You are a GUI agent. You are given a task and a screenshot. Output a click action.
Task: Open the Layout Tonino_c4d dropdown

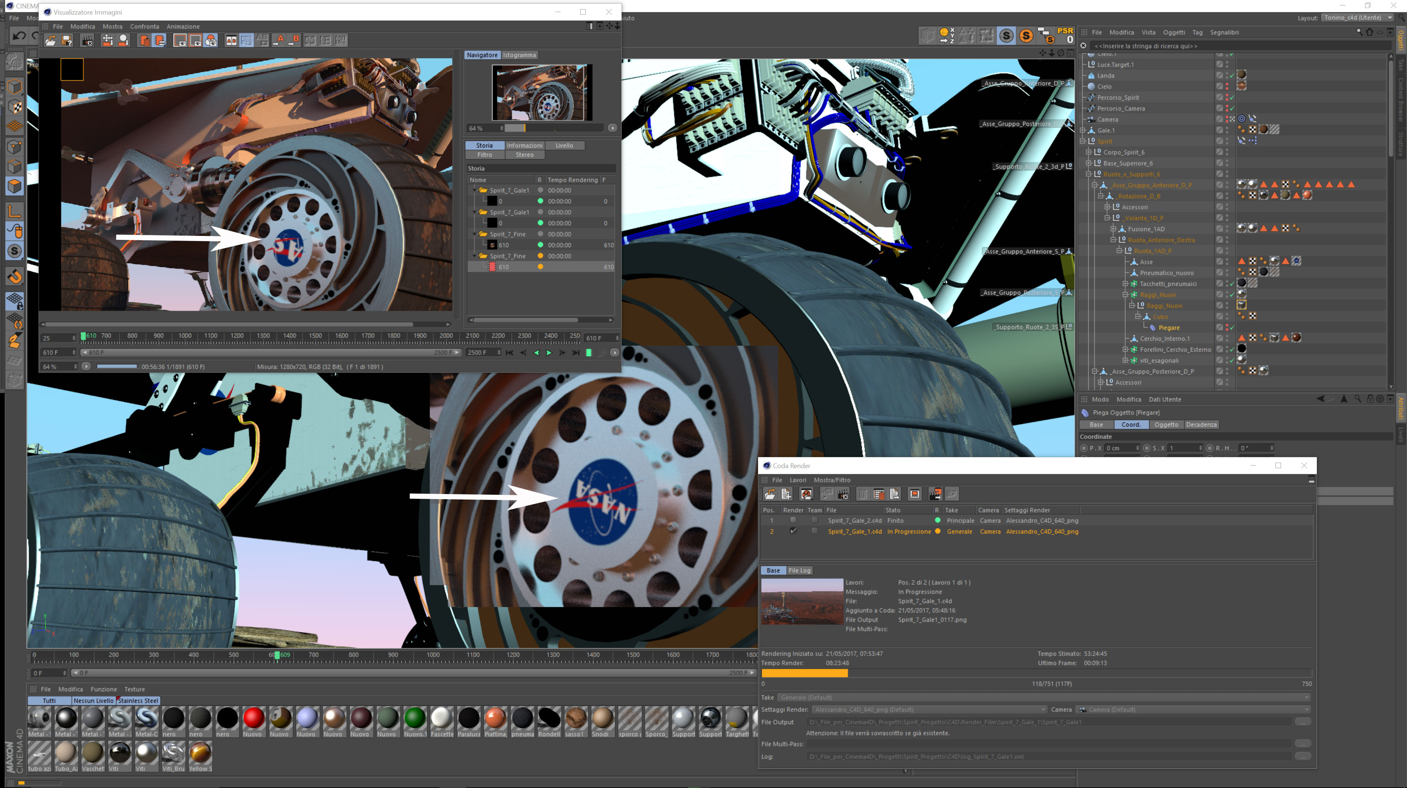(x=1358, y=18)
